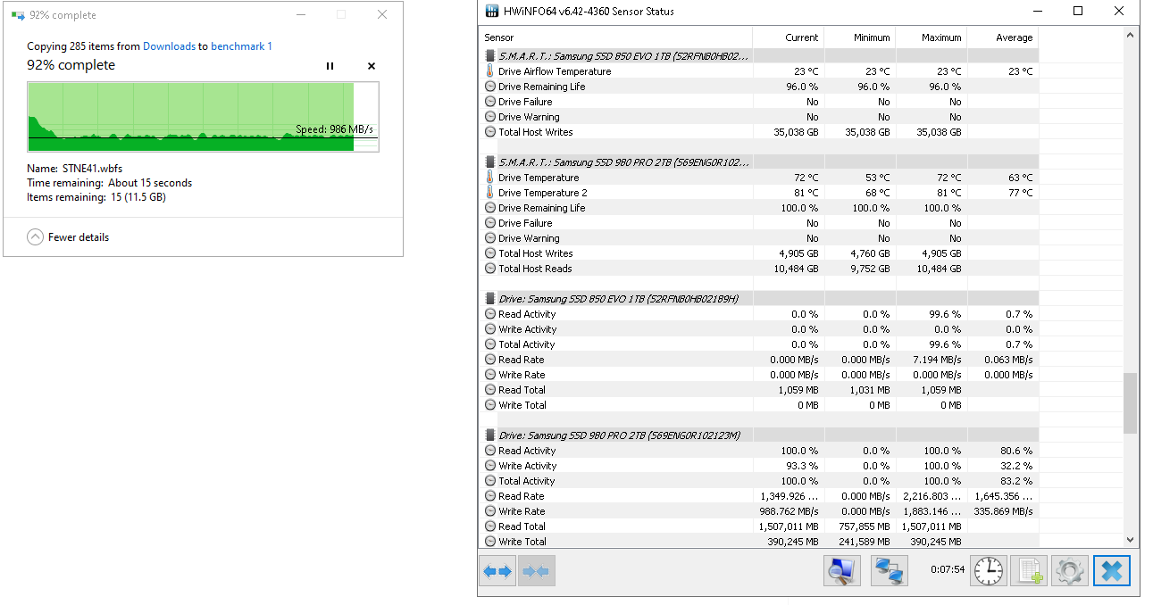Click the Time remaining About 15 seconds text

click(x=110, y=183)
